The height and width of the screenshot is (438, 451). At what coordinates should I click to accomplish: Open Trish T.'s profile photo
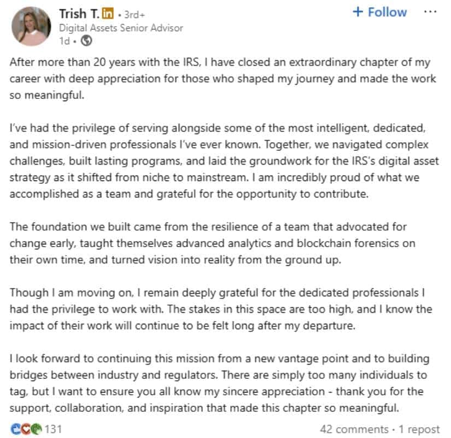31,26
